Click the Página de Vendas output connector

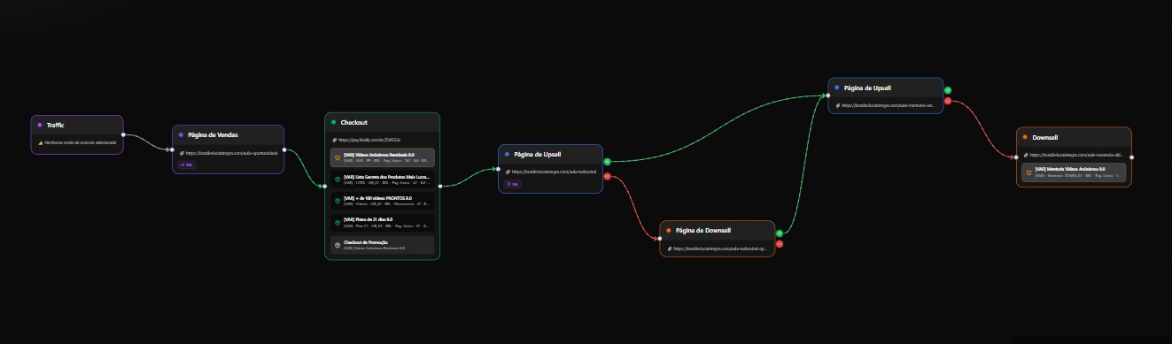284,149
